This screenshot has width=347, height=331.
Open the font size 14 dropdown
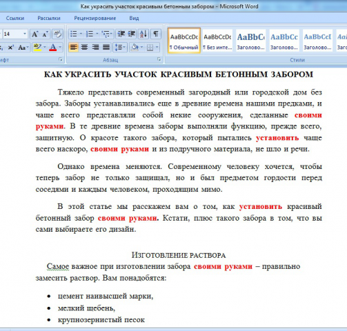pyautogui.click(x=25, y=34)
